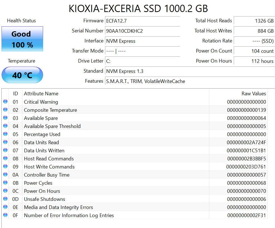275x228 pixels.
Task: Click the Power On Count value 104 count
Action: (x=254, y=51)
